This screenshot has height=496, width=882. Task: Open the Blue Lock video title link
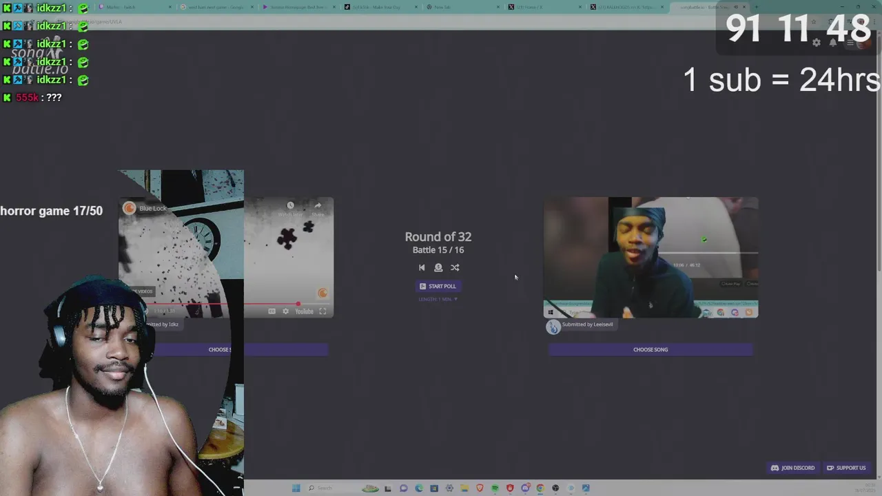pyautogui.click(x=153, y=208)
